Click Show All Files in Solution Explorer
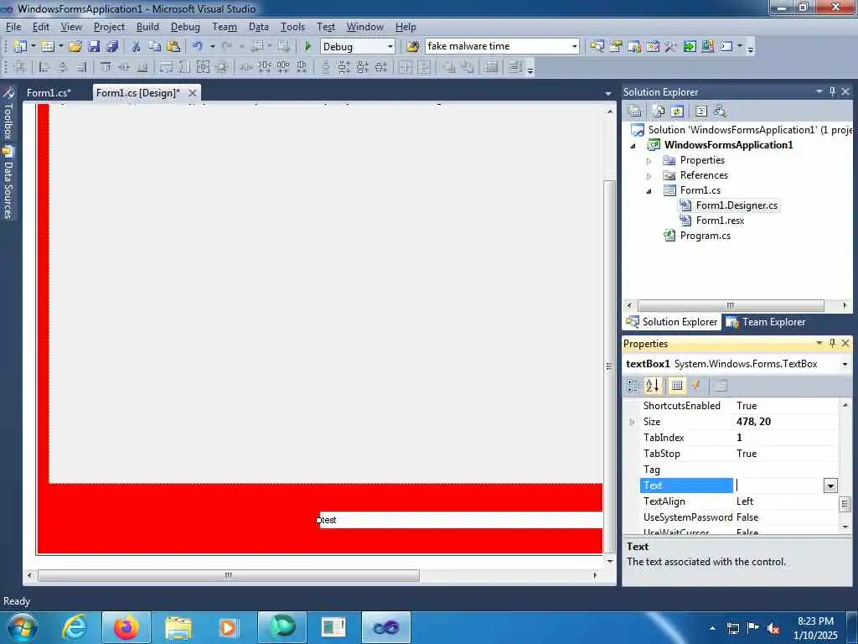 pos(659,112)
